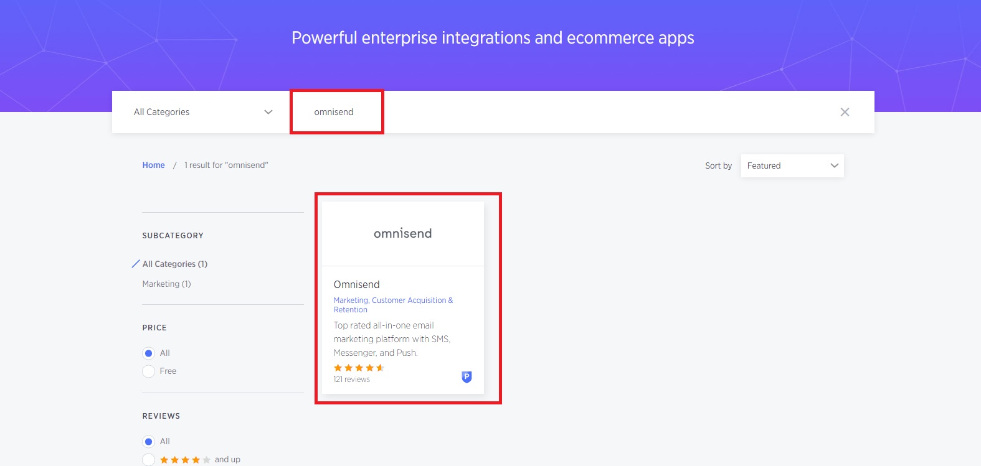The width and height of the screenshot is (981, 466).
Task: Click the blue slash mark beside All Categories (1)
Action: [135, 264]
